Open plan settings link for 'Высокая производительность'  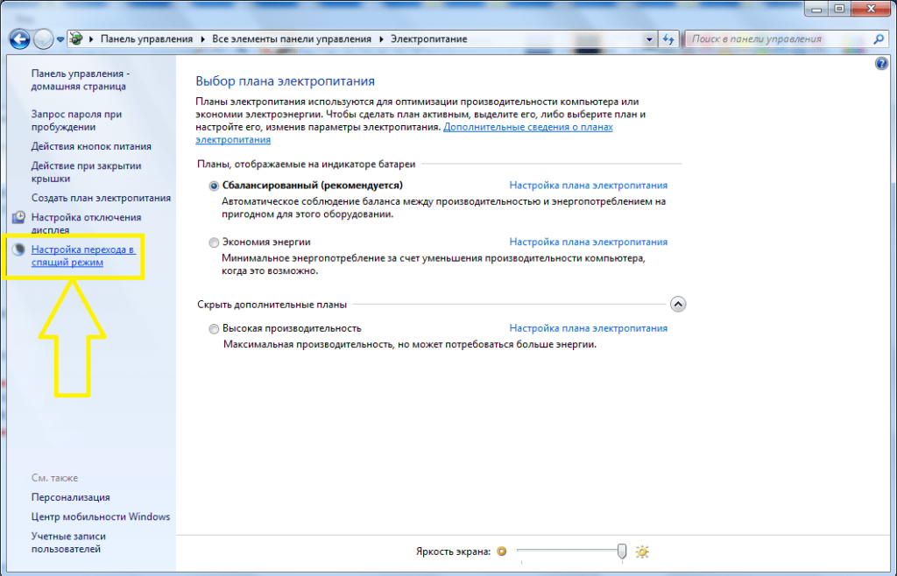point(589,328)
